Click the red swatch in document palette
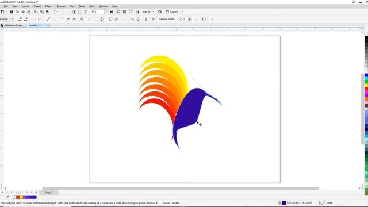This screenshot has height=207, width=368. pyautogui.click(x=18, y=197)
